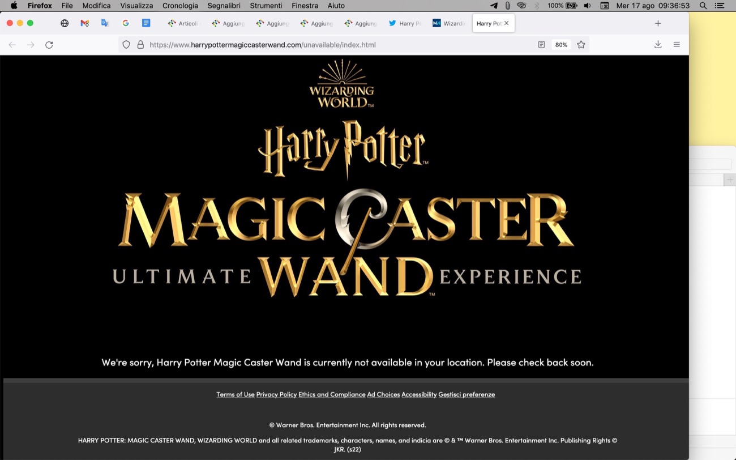
Task: Open the Finestra menu
Action: [305, 6]
